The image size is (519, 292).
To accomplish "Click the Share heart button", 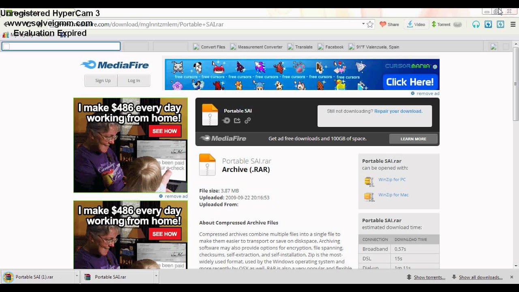I will 389,24.
